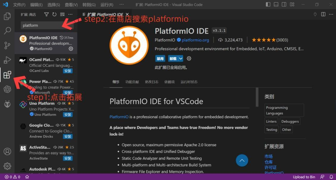The height and width of the screenshot is (180, 336).
Task: Toggle panel layout button in title bar
Action: click(x=276, y=5)
